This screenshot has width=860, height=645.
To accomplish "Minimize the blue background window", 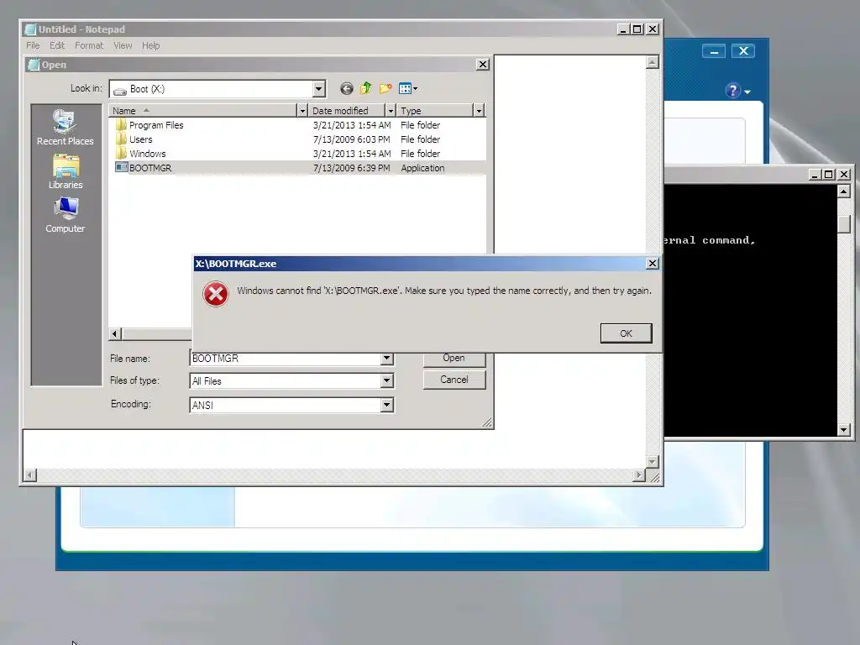I will tap(714, 51).
